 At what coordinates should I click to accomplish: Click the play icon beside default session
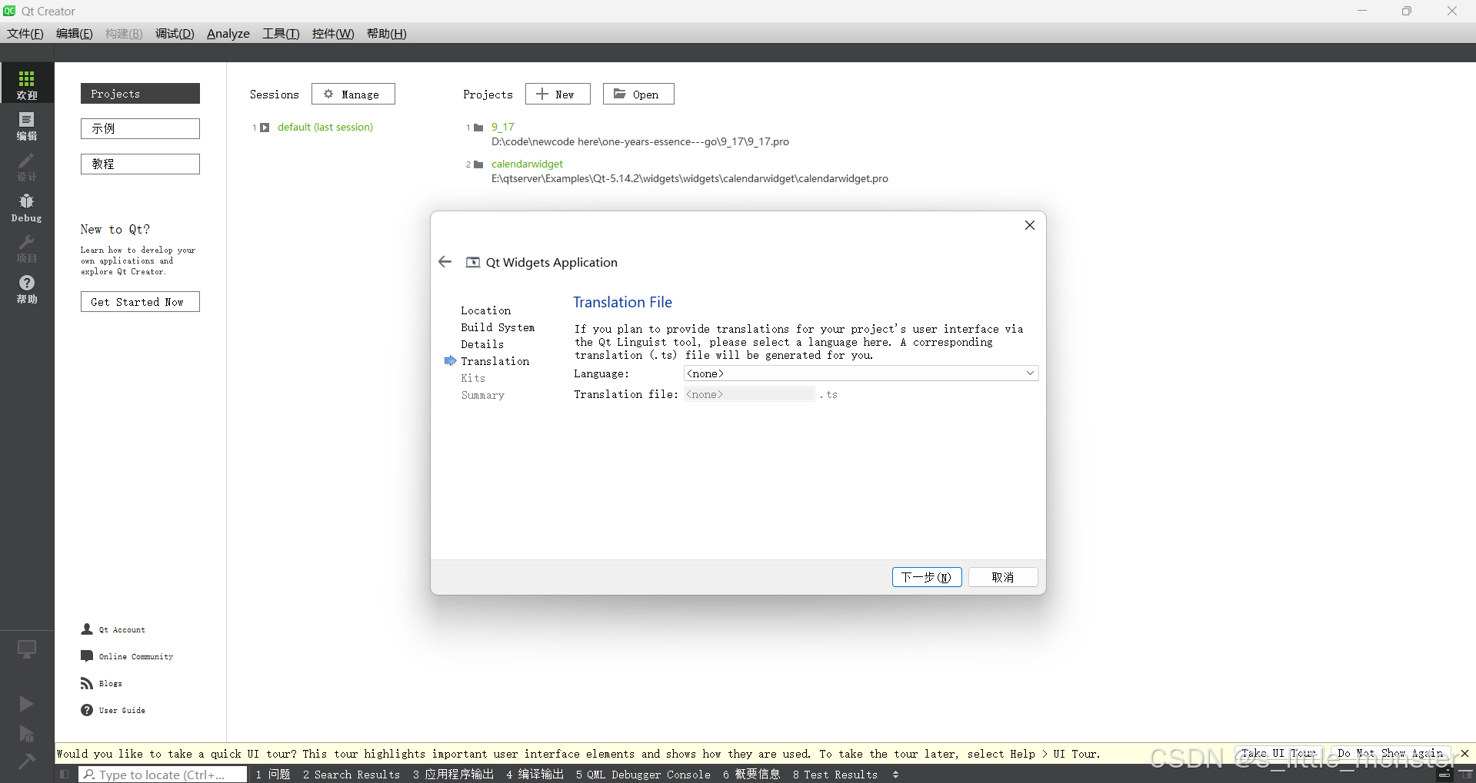265,128
